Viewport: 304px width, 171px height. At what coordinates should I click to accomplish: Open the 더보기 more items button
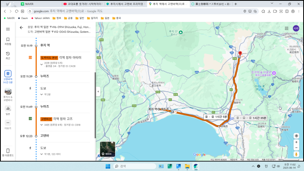(x=8, y=124)
